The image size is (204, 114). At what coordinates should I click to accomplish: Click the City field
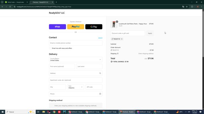[x=57, y=87]
